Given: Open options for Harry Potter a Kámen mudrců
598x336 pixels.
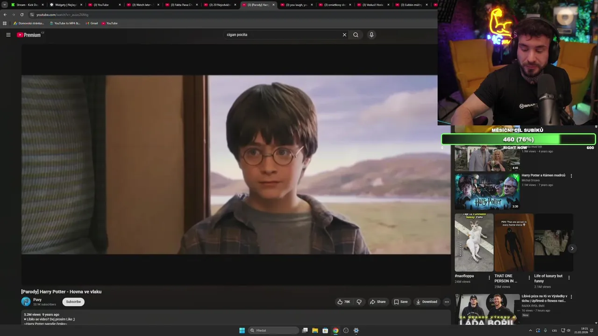Looking at the screenshot, I should point(571,176).
